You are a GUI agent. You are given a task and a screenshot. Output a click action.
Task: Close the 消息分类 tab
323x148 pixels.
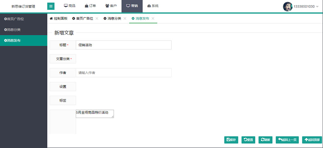coord(125,18)
